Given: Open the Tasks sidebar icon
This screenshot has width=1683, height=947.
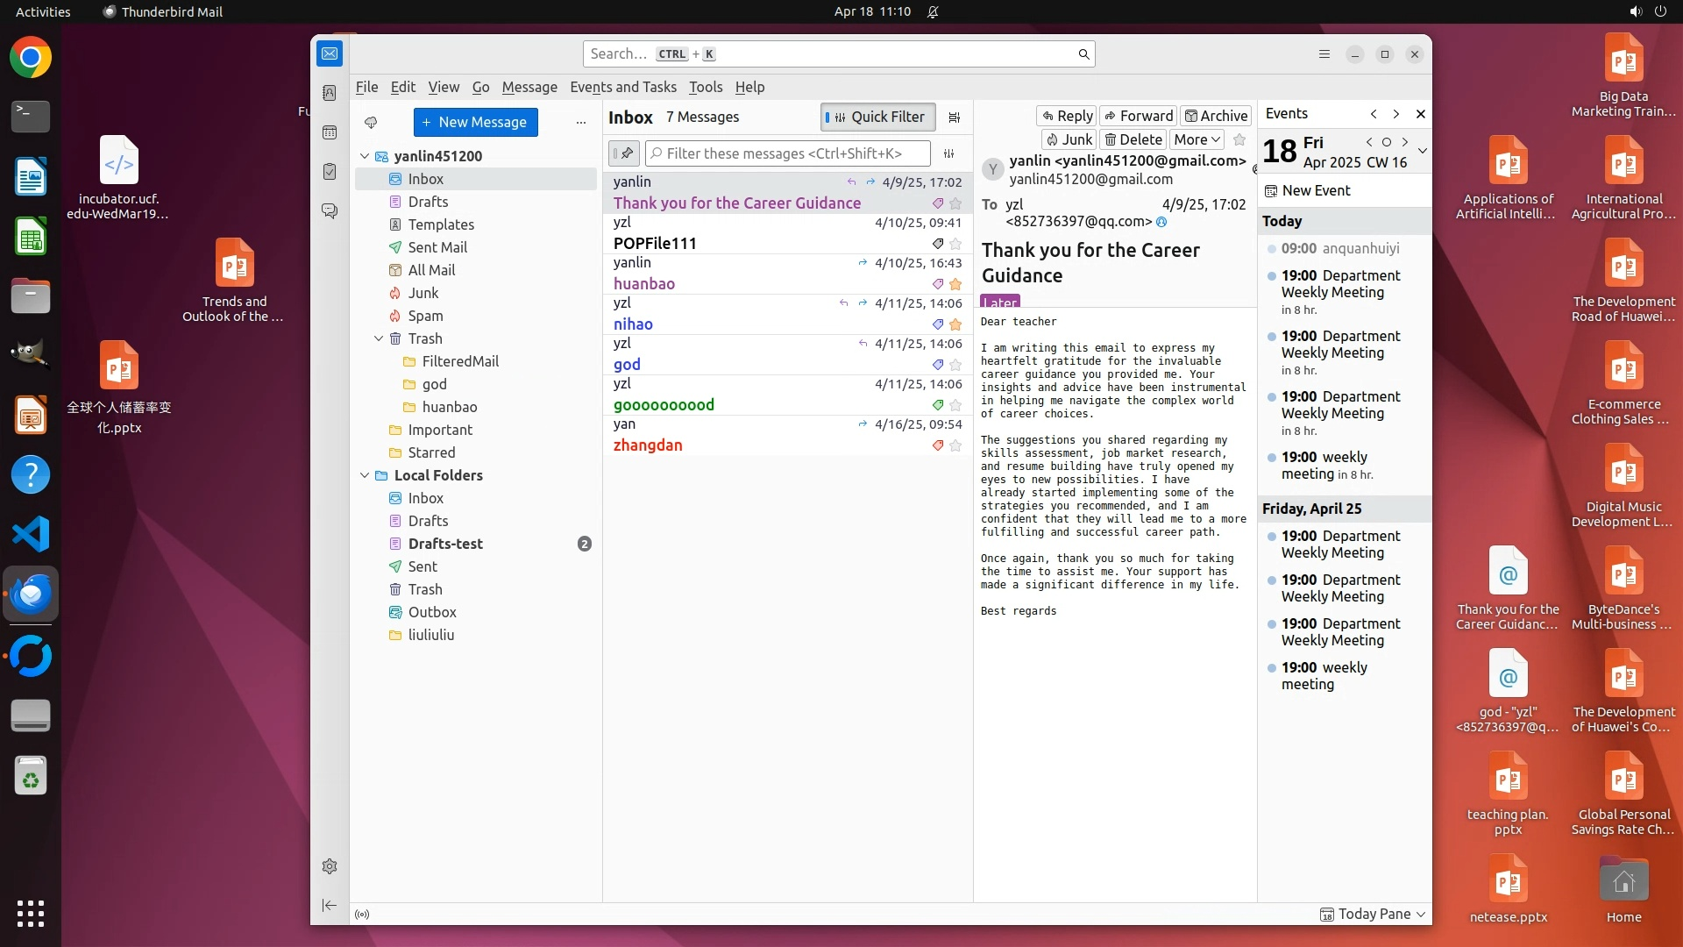Looking at the screenshot, I should (330, 172).
